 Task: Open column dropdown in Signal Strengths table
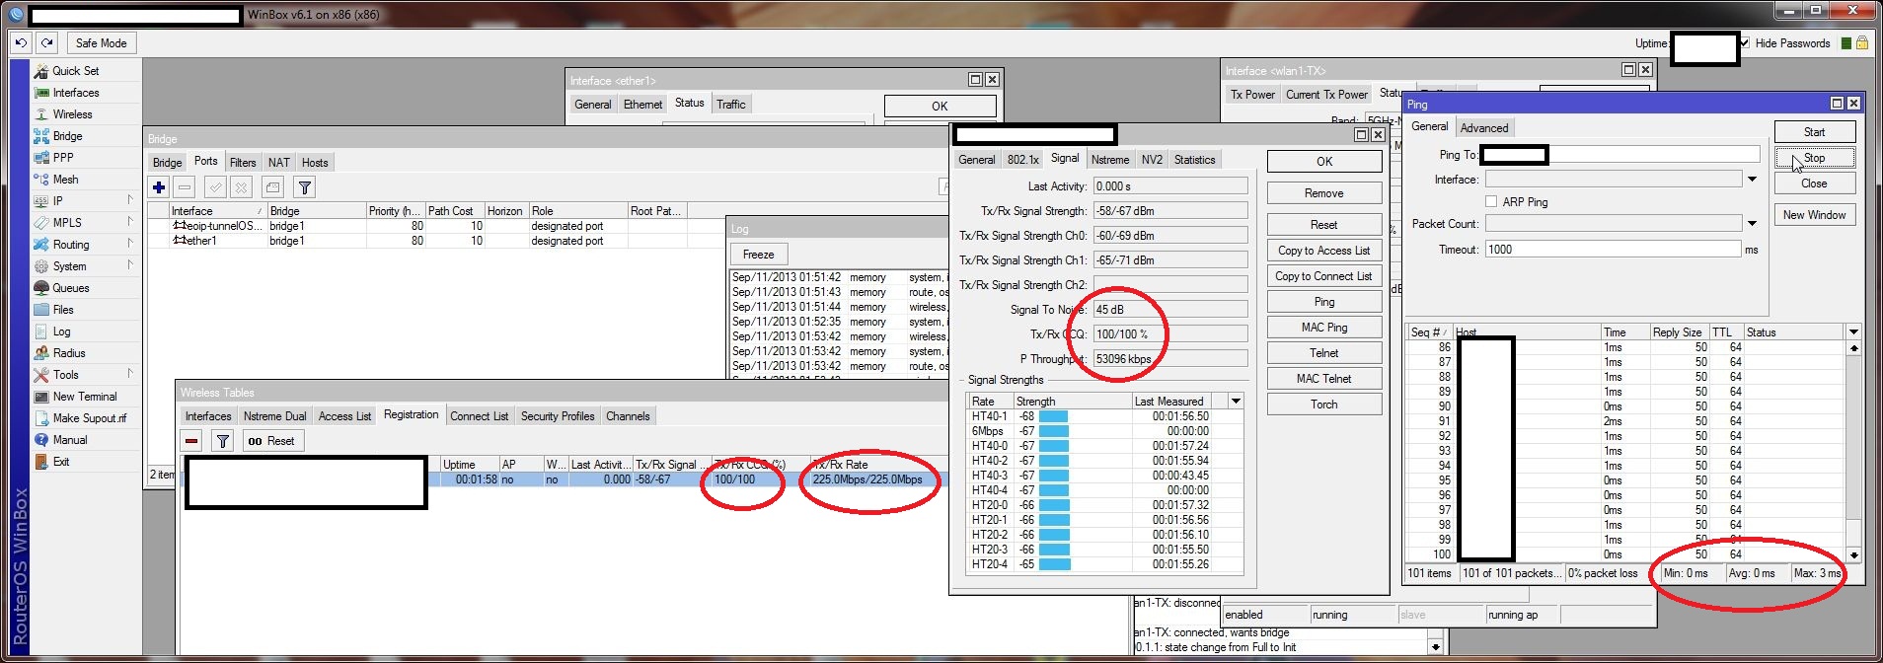point(1236,401)
